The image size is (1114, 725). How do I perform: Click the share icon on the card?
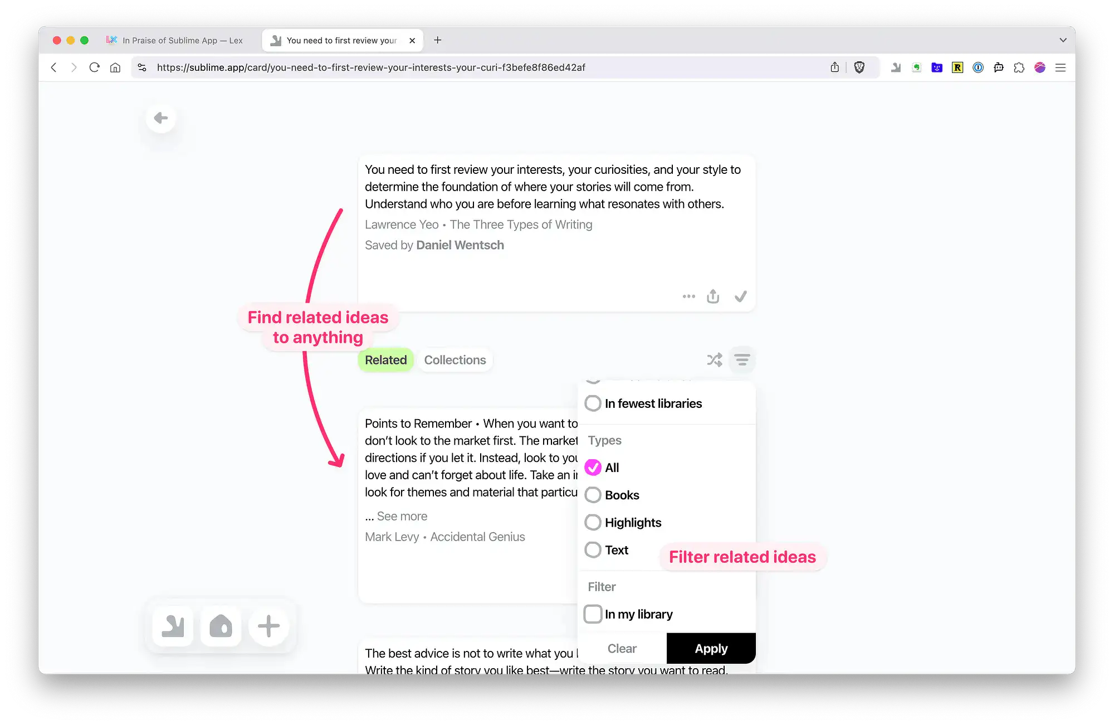[713, 296]
